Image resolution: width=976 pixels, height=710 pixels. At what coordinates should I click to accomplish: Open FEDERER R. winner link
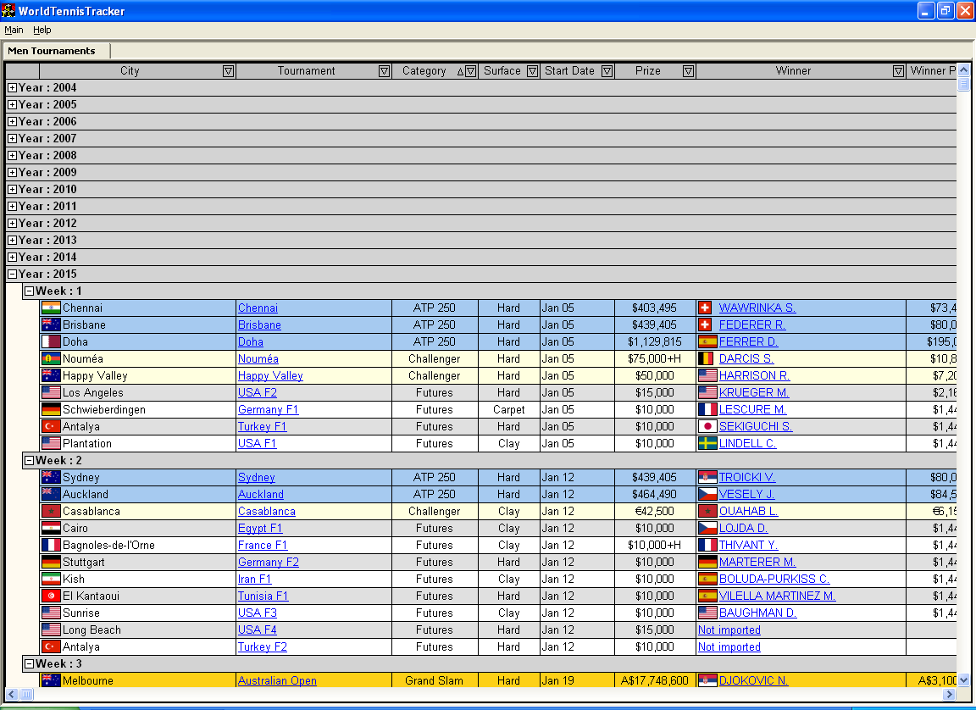tap(752, 324)
